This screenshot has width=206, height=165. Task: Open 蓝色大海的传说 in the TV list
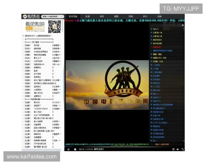40,128
